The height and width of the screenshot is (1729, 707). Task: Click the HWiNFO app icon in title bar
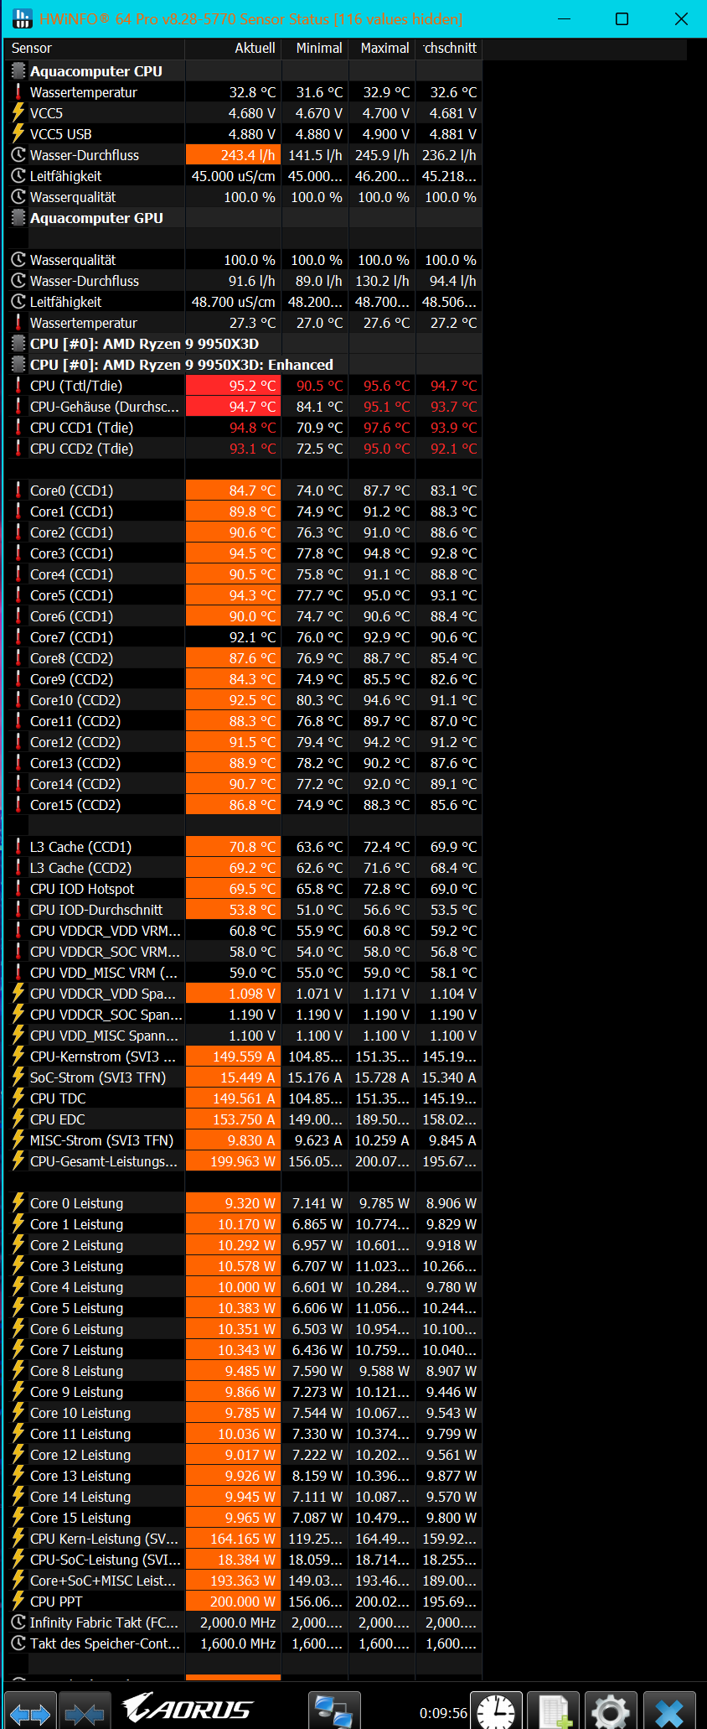coord(22,18)
